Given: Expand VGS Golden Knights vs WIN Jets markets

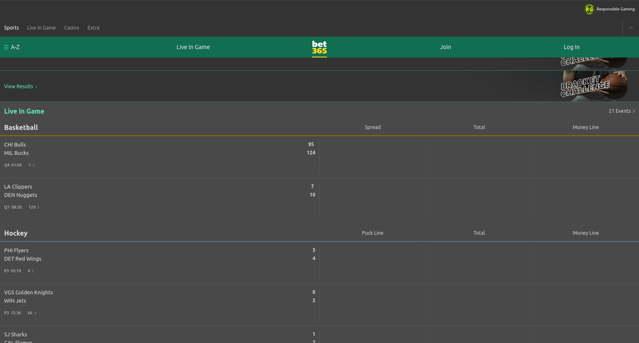Looking at the screenshot, I should pyautogui.click(x=32, y=313).
